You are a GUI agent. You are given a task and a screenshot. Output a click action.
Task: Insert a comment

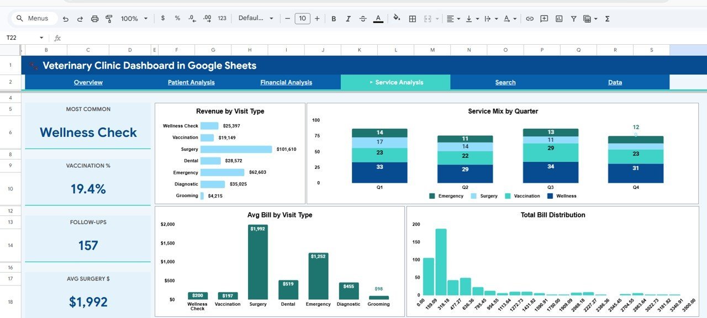544,18
